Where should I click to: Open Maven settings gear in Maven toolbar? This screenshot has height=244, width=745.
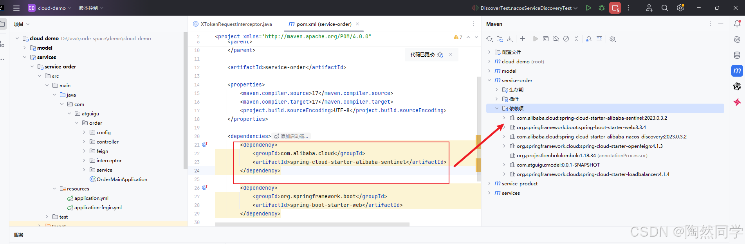point(613,39)
